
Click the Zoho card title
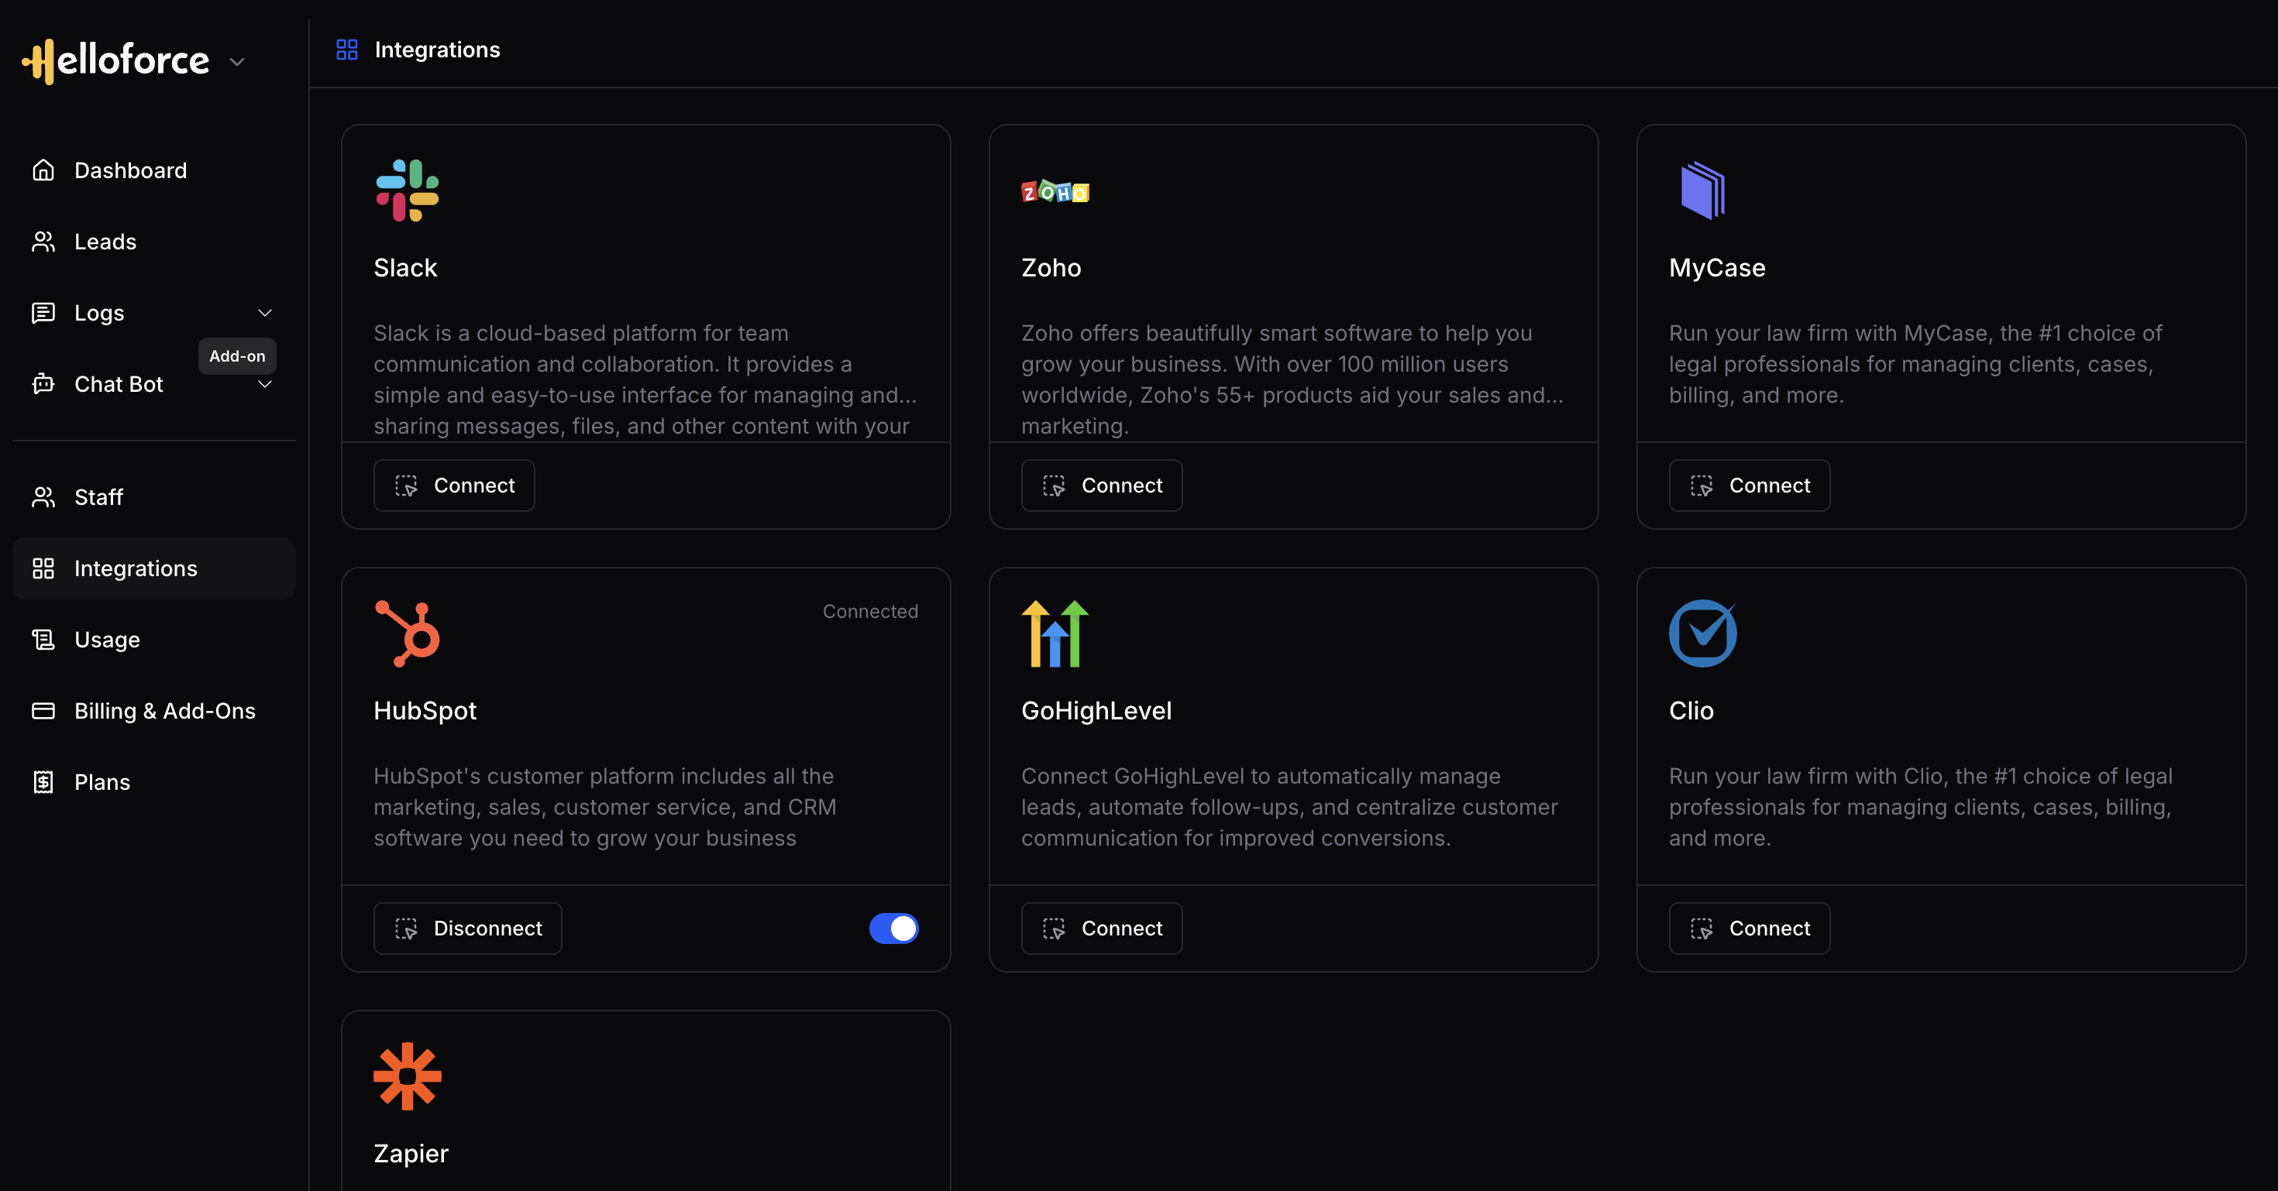pyautogui.click(x=1051, y=268)
